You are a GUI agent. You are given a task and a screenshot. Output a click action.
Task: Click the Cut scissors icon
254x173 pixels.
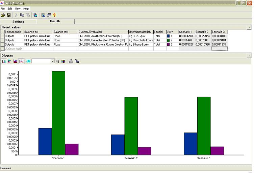pos(16,15)
